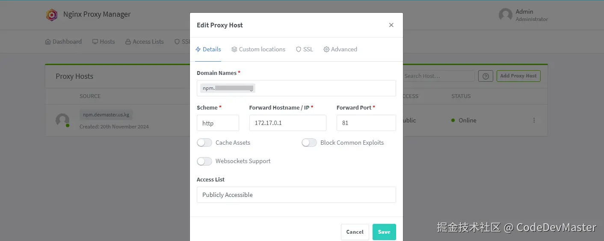Click the help question mark icon
Viewport: 604px width, 241px height.
pos(486,76)
